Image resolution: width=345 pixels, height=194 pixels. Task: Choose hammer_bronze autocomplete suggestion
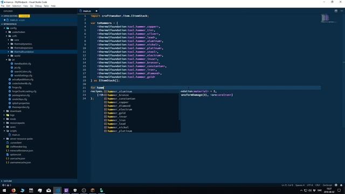point(142,95)
